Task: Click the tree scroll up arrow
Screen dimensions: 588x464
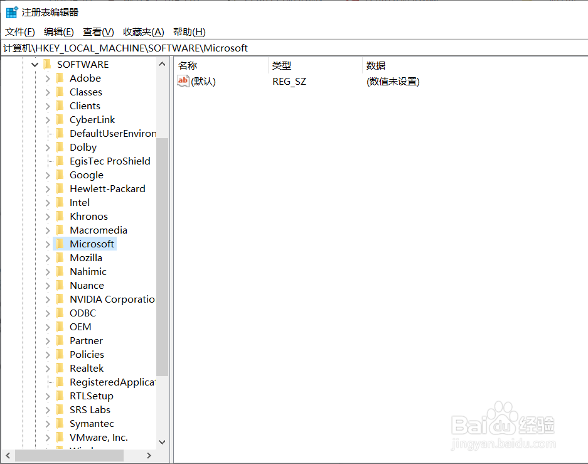Action: [x=163, y=64]
